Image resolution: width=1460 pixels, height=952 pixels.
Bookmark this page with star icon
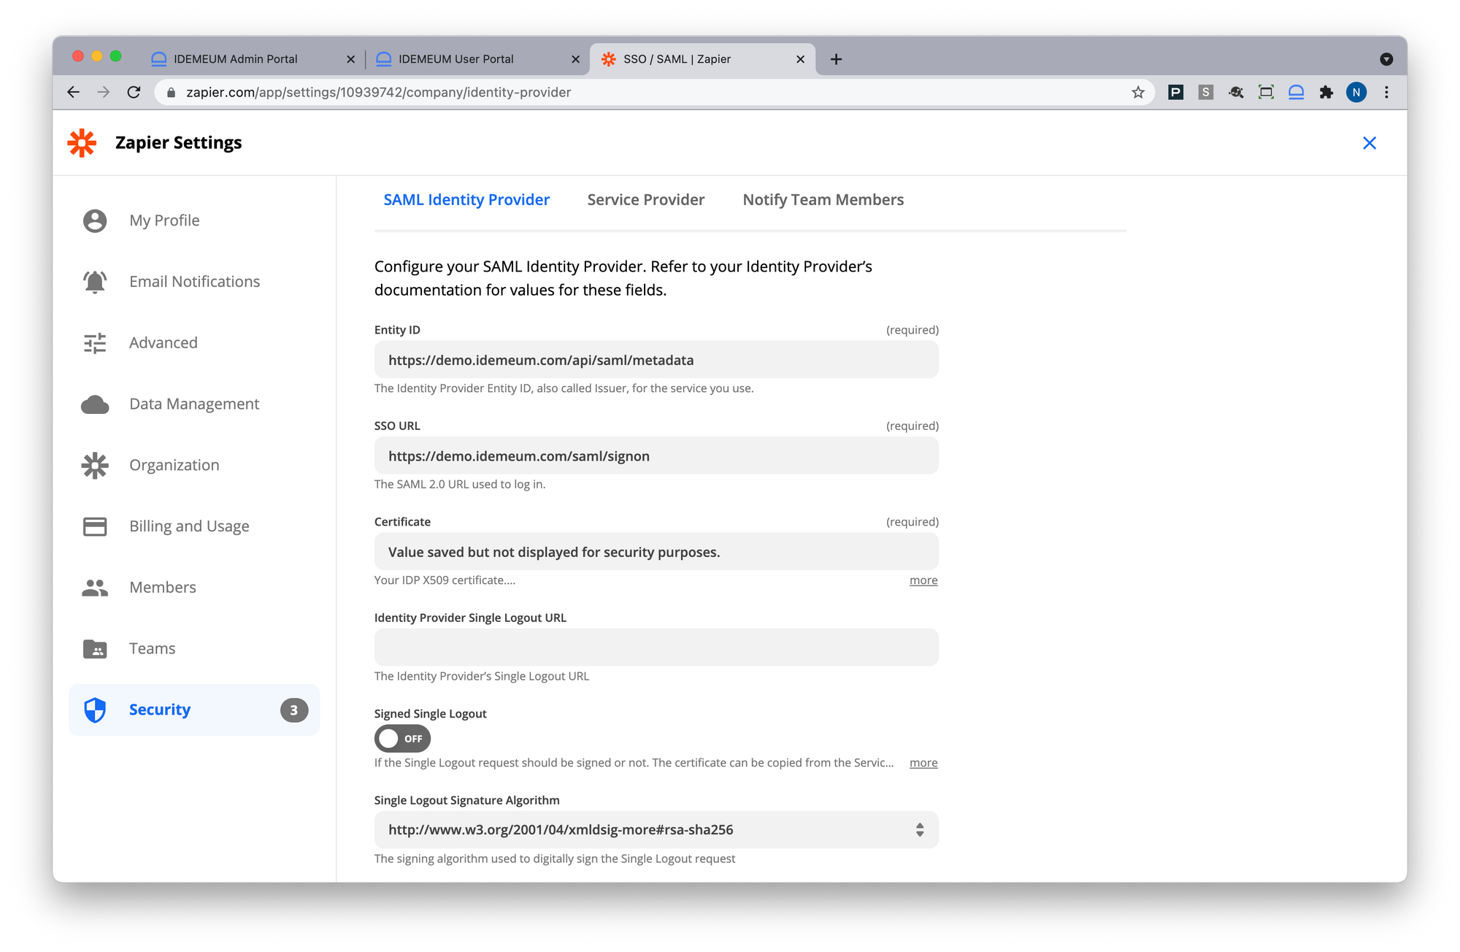1138,92
